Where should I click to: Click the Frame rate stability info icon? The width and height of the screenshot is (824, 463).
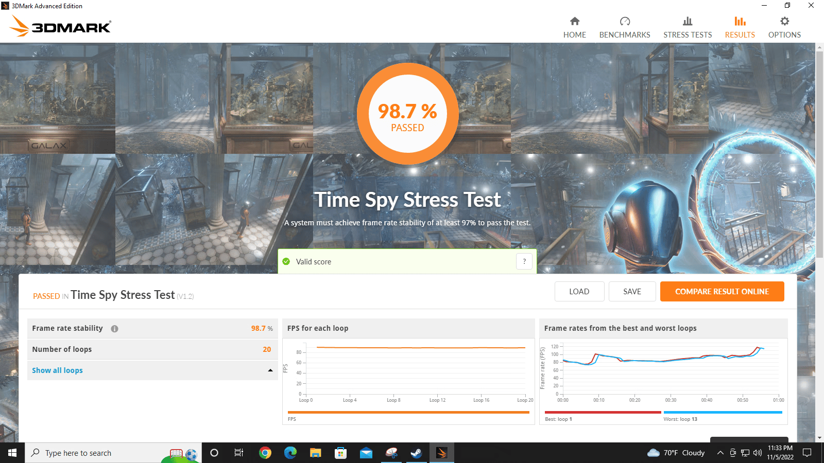(114, 329)
